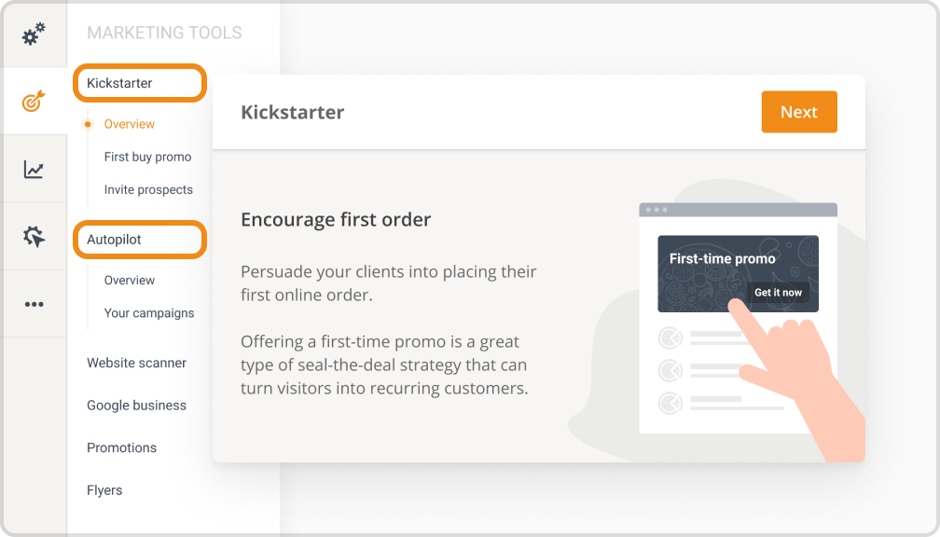The image size is (940, 537).
Task: Open Google business menu item
Action: click(x=136, y=406)
